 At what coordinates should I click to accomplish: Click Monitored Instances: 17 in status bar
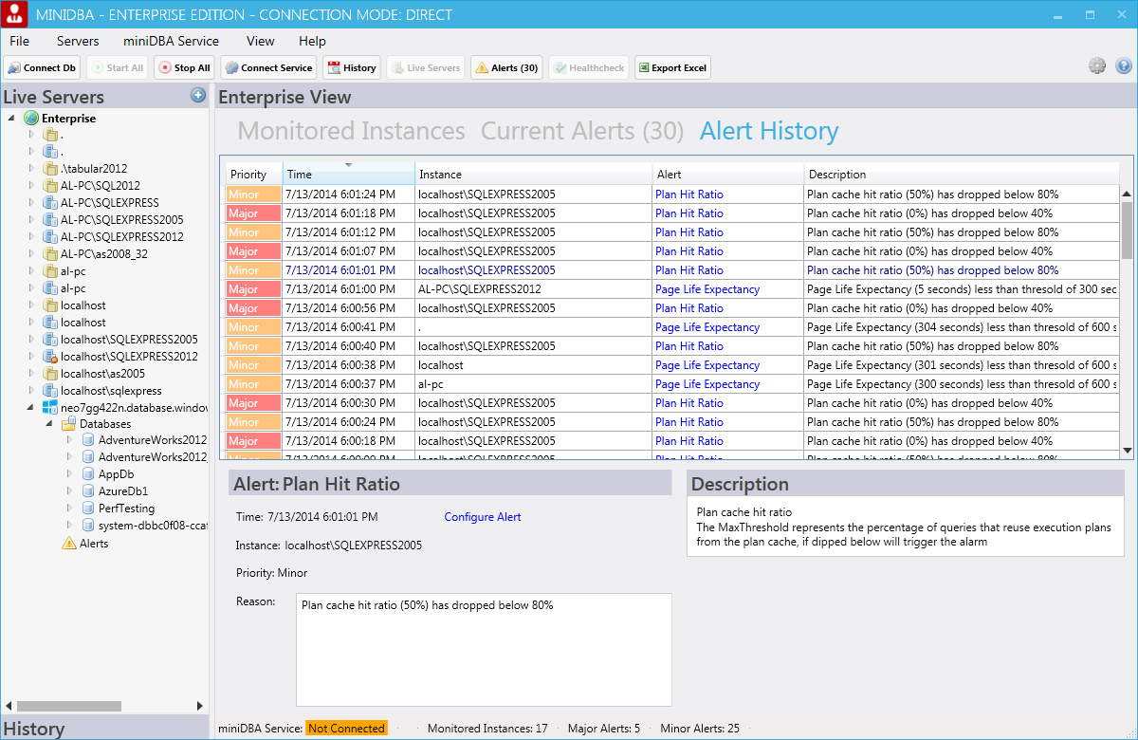487,729
